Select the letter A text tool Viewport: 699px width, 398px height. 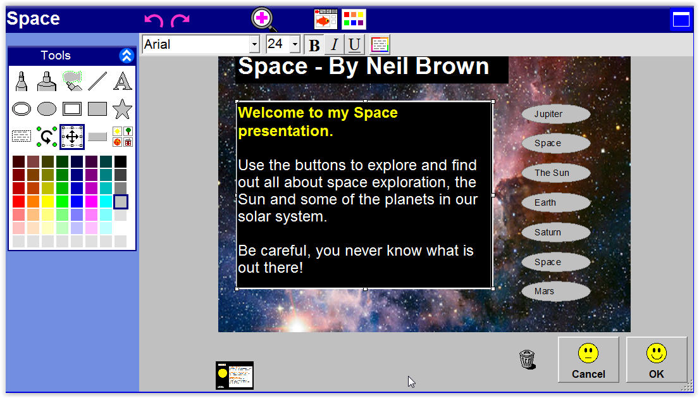[122, 81]
